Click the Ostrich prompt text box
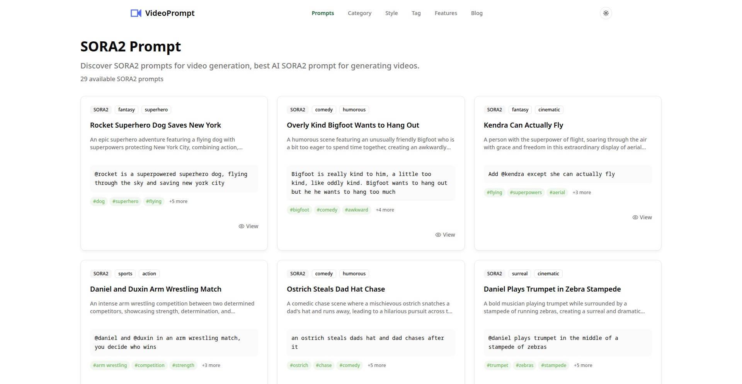The height and width of the screenshot is (384, 742). [x=371, y=343]
